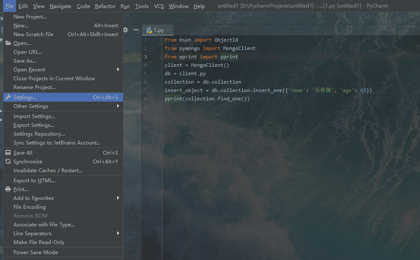This screenshot has width=420, height=260.
Task: Click the Save All floppy icon
Action: 8,152
